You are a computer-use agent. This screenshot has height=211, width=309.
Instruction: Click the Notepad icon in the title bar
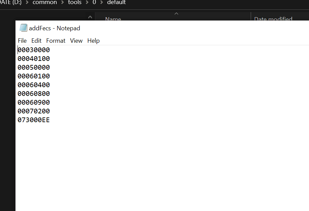point(23,28)
